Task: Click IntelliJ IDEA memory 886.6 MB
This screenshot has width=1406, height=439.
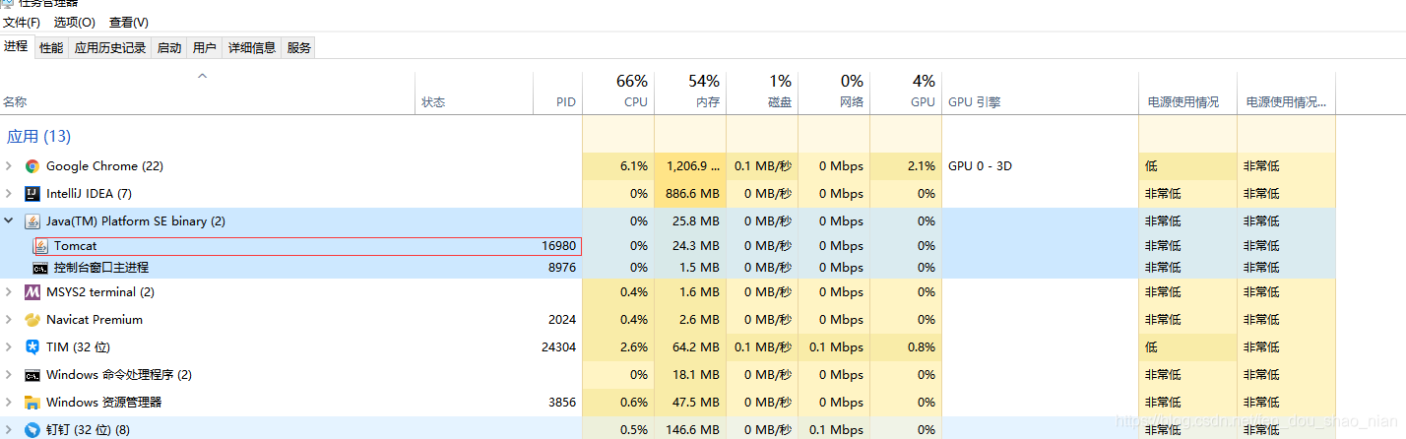Action: point(693,194)
